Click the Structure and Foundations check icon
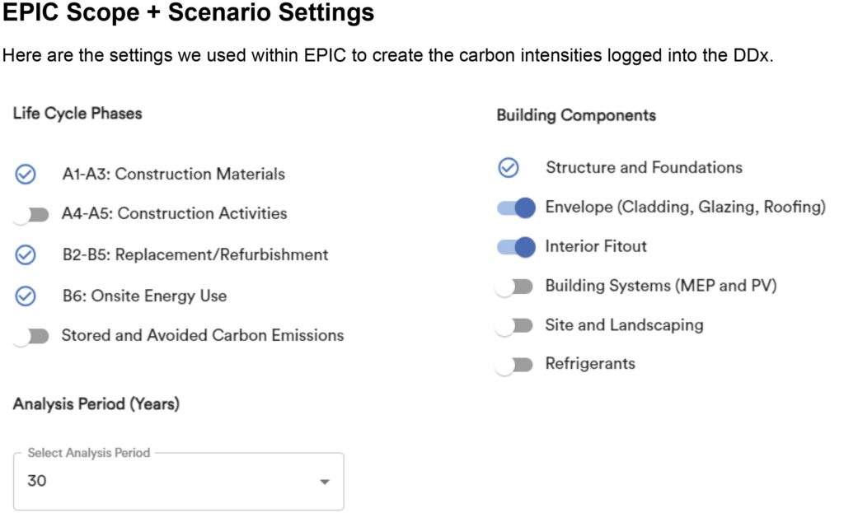 (509, 168)
